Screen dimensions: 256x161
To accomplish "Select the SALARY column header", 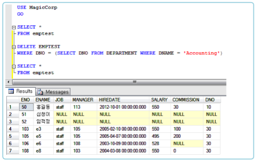I will (160, 100).
